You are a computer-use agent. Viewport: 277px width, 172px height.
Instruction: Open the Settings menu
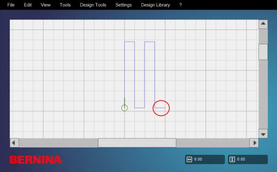tap(123, 5)
